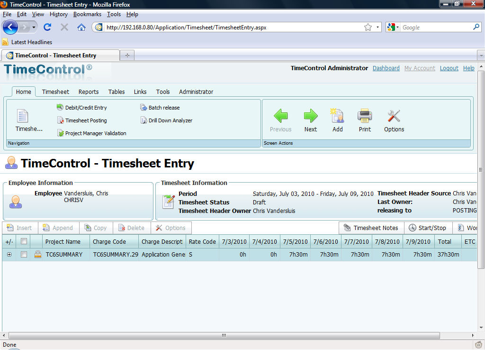The width and height of the screenshot is (485, 350).
Task: Click the vertical scrollbar down arrow
Action: [481, 327]
